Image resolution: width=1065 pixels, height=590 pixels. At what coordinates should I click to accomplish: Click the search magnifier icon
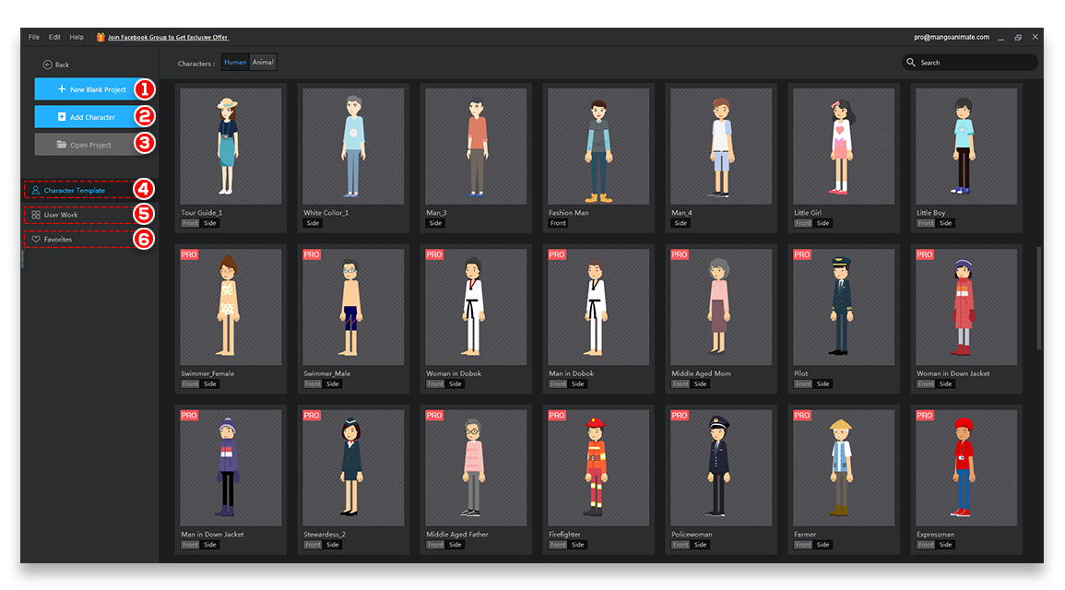pyautogui.click(x=914, y=62)
